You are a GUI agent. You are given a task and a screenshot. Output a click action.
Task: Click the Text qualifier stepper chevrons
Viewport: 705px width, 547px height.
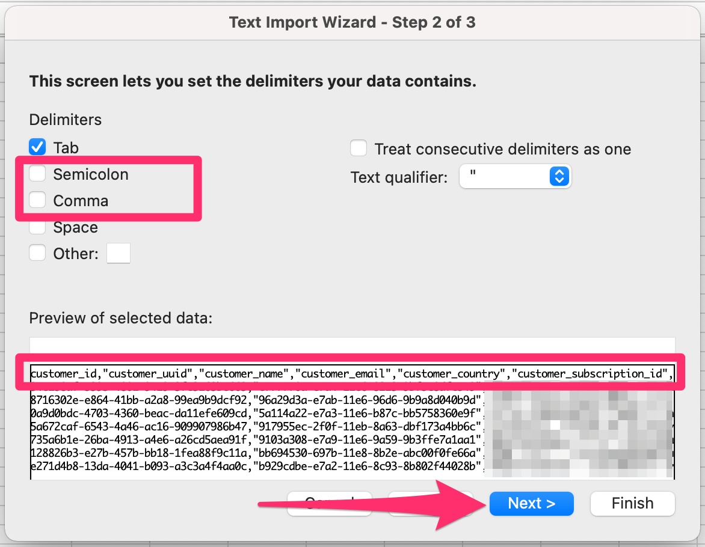coord(559,176)
